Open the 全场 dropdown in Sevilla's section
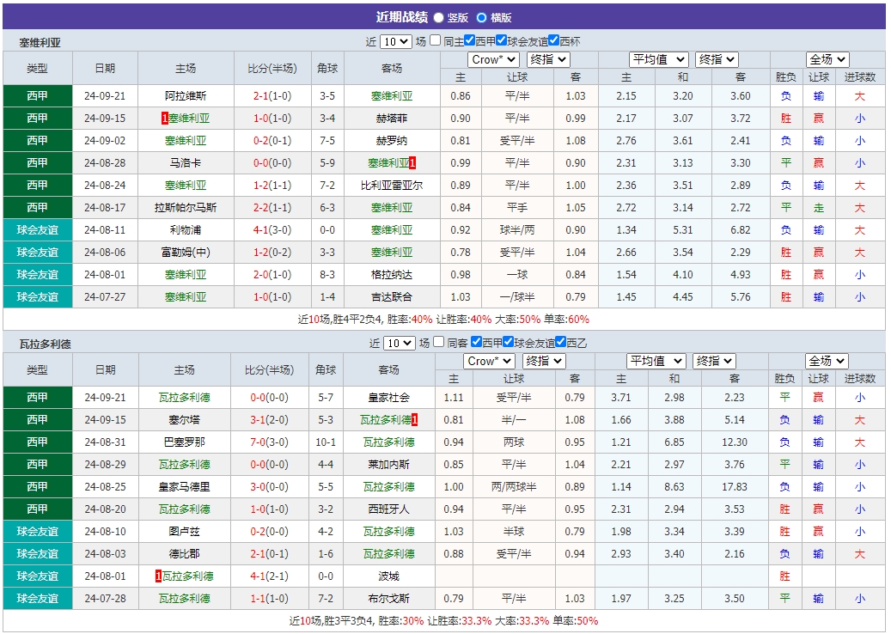Image resolution: width=891 pixels, height=634 pixels. click(x=827, y=59)
